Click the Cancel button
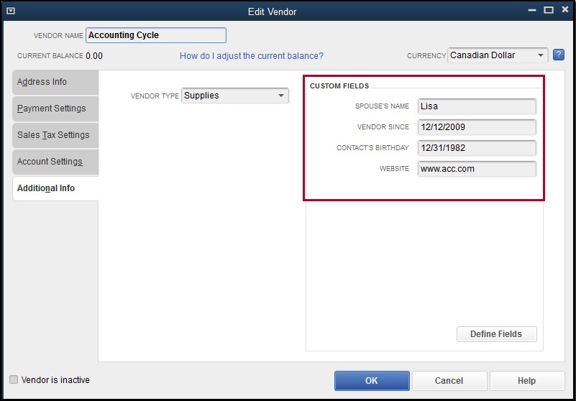Screen dimensions: 576x401 [449, 380]
